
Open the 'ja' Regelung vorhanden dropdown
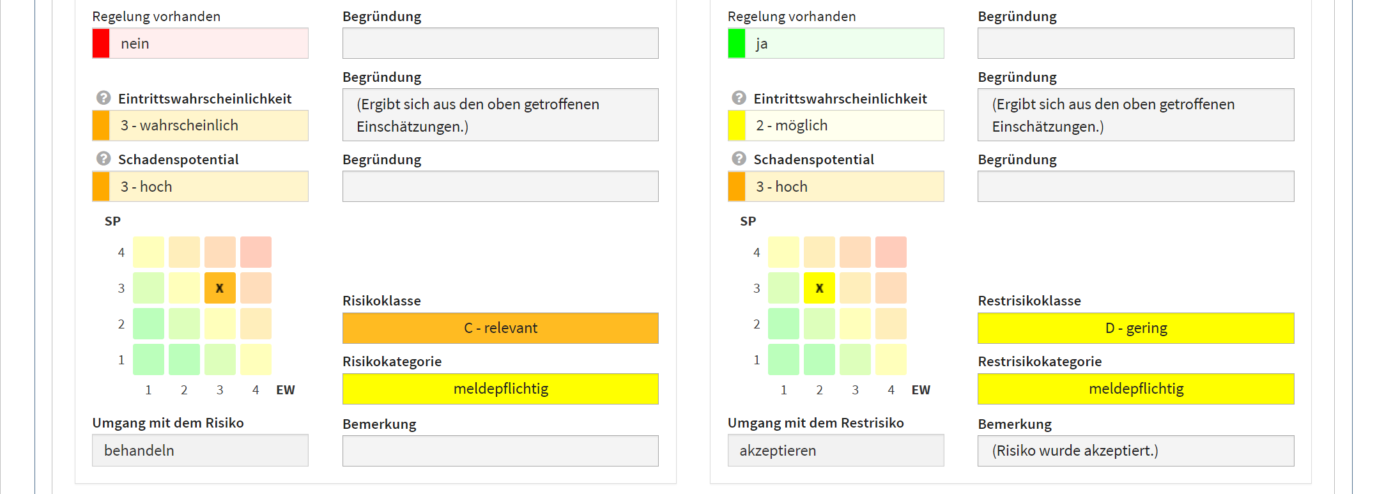click(835, 43)
